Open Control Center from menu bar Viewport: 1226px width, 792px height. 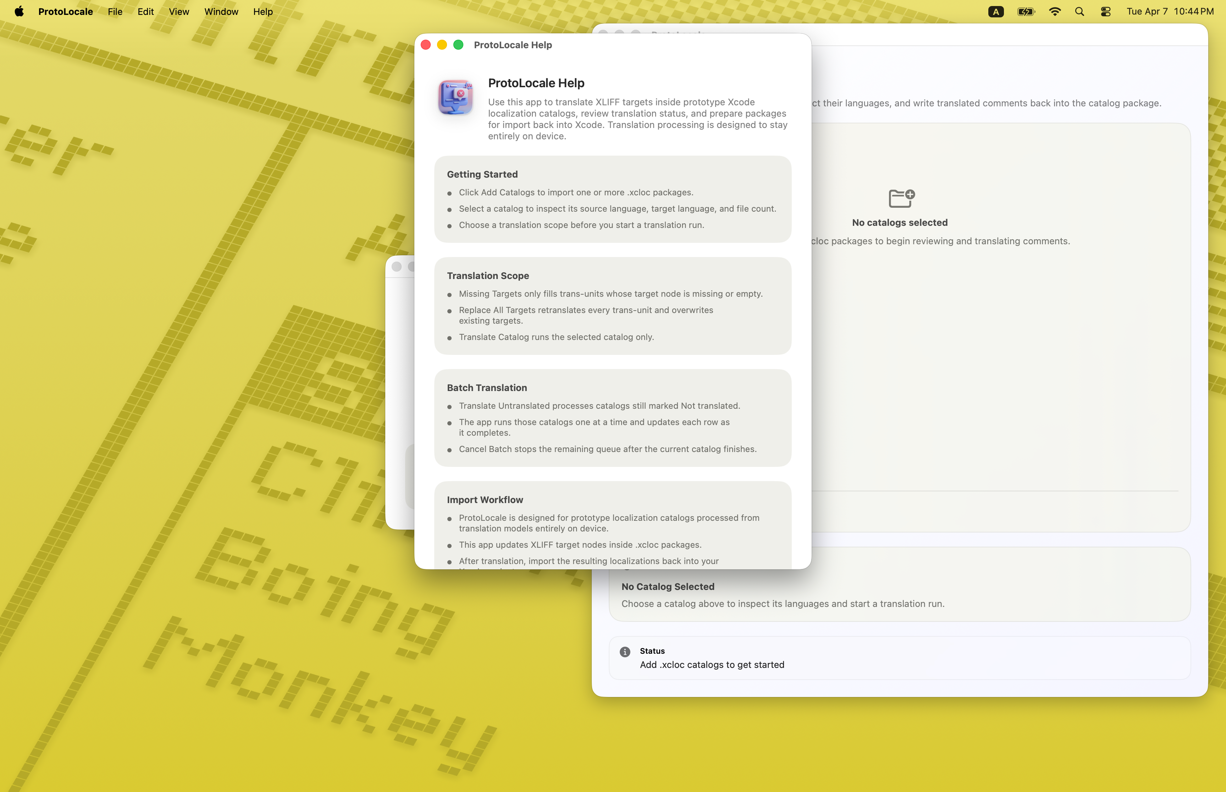[1105, 11]
